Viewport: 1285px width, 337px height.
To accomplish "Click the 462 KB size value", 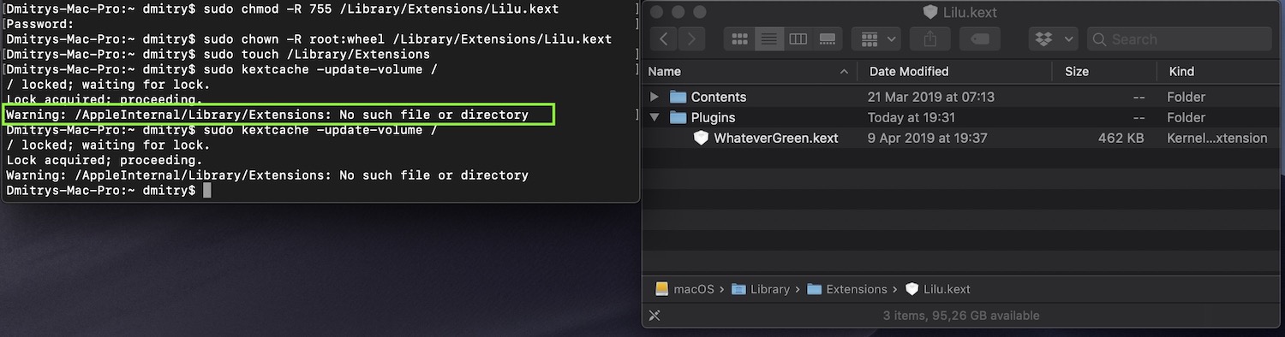I will (x=1121, y=138).
